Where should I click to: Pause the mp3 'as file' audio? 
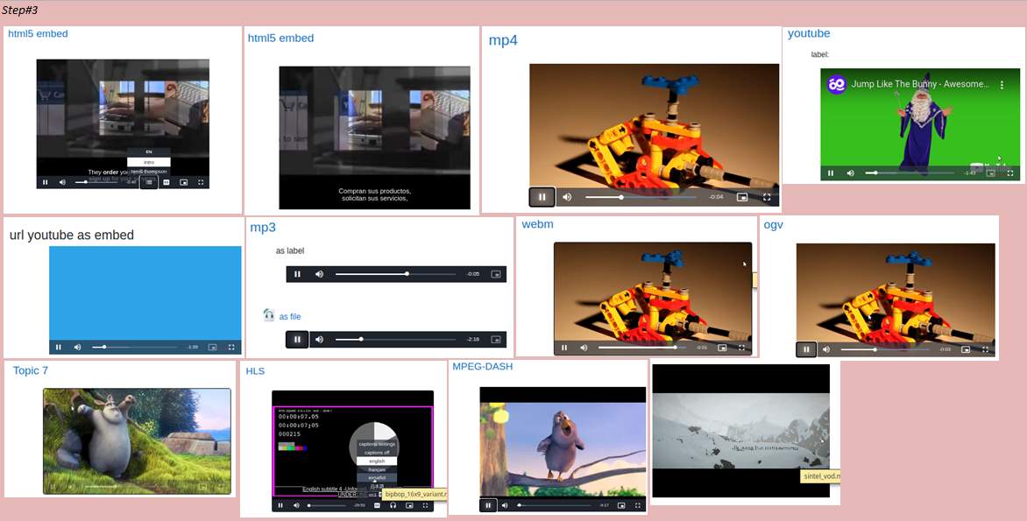point(297,339)
